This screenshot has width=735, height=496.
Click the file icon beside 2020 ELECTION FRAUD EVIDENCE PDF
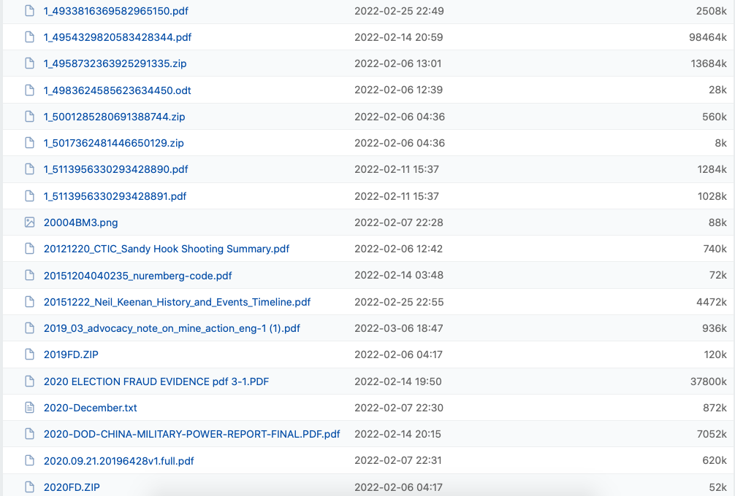(x=29, y=381)
